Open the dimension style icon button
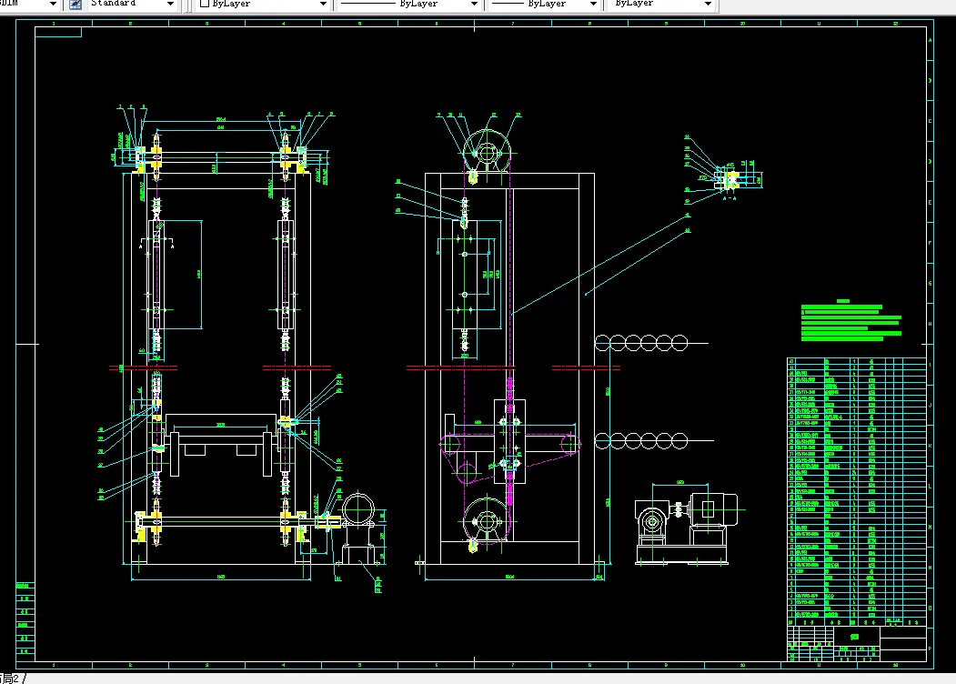The width and height of the screenshot is (956, 684). tap(75, 5)
